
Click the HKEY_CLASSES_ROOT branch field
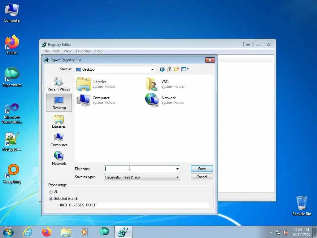[x=134, y=205]
